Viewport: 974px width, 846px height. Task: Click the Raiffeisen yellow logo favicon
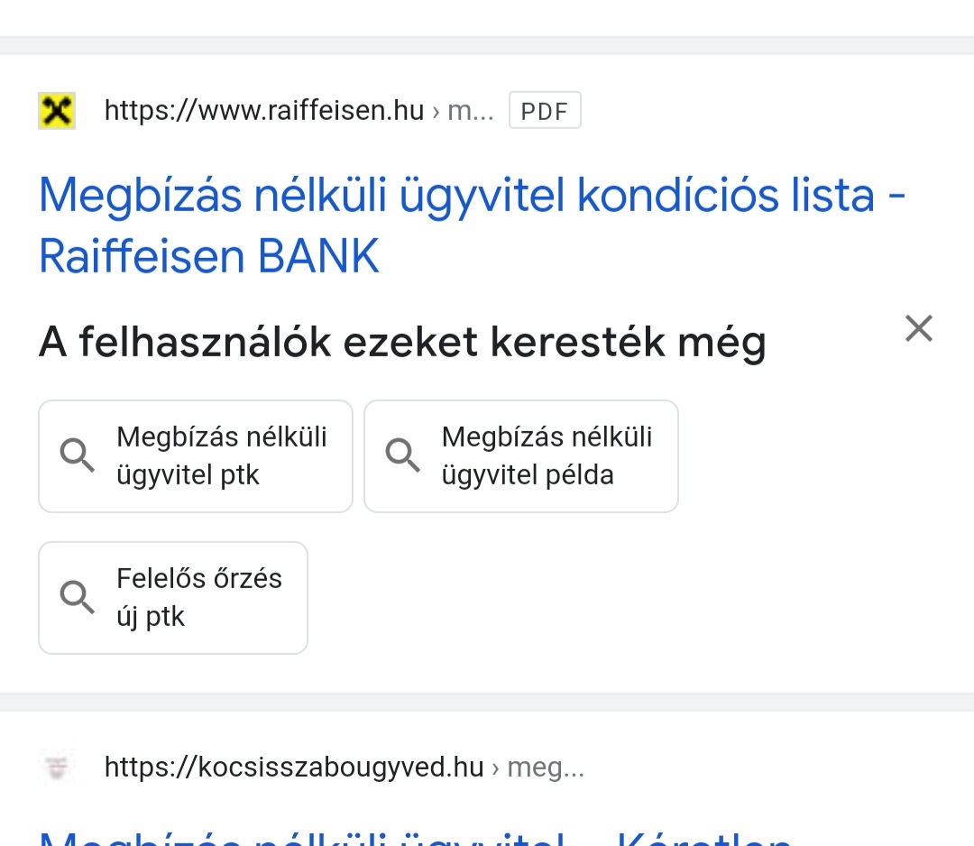pos(57,111)
